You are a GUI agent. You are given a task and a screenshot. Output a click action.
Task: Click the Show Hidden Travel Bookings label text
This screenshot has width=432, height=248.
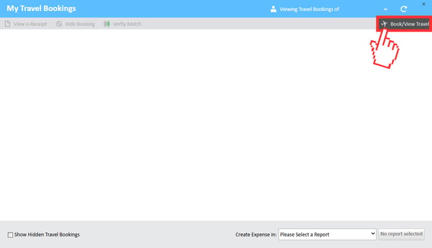(x=47, y=234)
